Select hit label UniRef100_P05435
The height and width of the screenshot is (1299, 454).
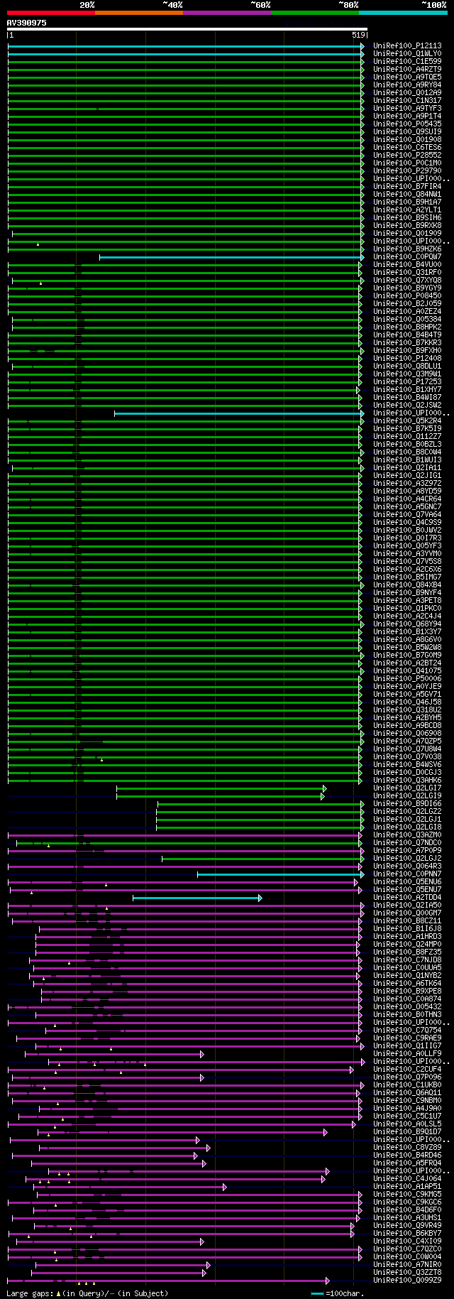tap(407, 124)
